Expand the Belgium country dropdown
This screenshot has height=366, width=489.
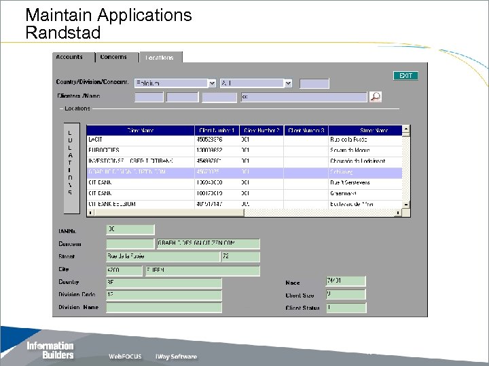pos(212,83)
